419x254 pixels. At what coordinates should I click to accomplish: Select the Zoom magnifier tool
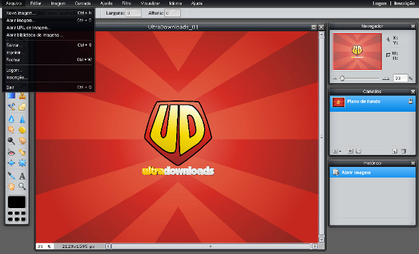[22, 186]
